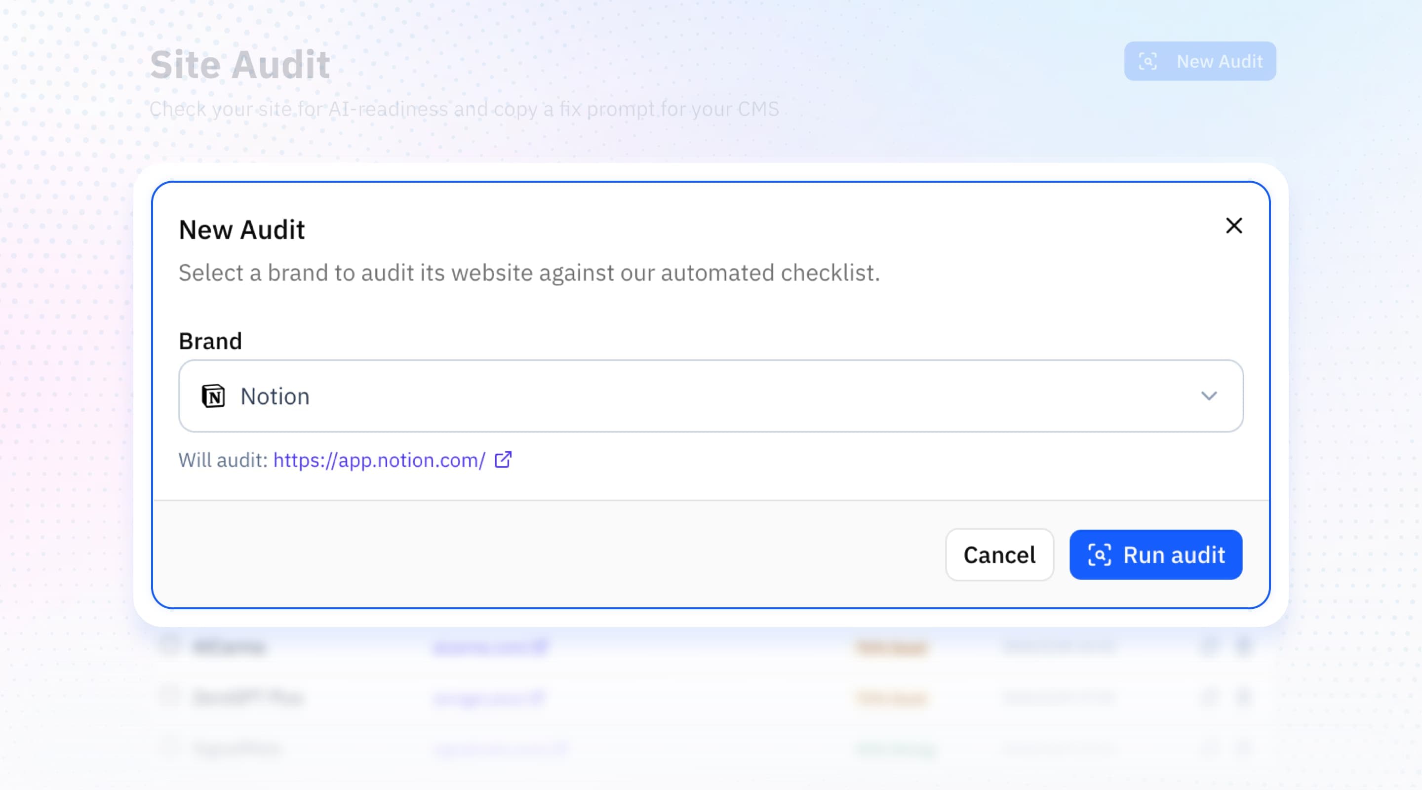Click the faded New Audit button at top
The height and width of the screenshot is (790, 1422).
[x=1200, y=61]
